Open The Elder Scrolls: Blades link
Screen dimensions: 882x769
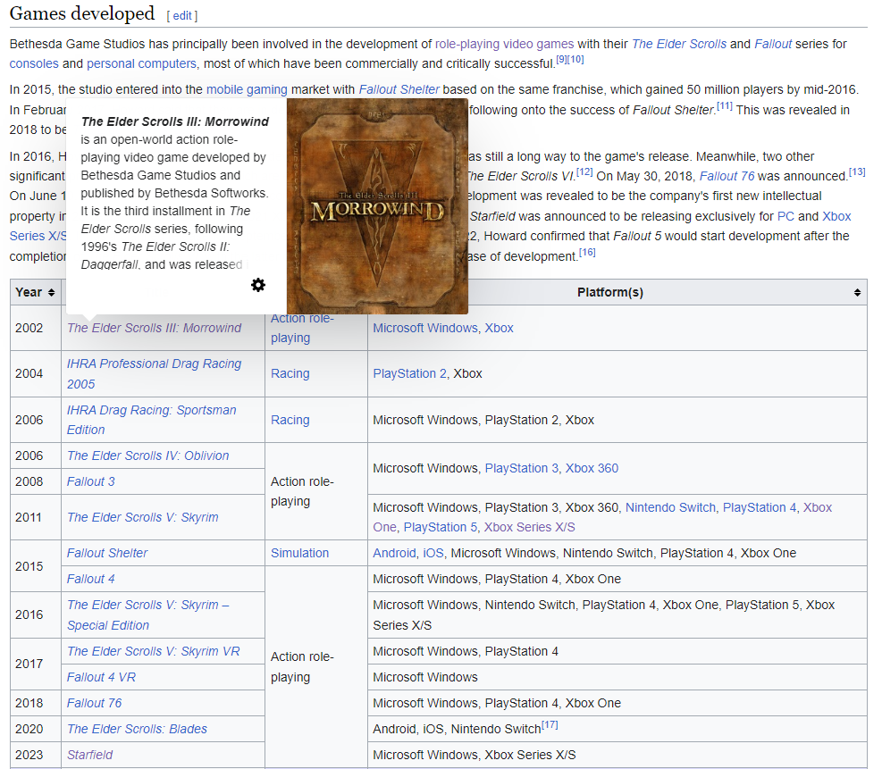tap(137, 729)
